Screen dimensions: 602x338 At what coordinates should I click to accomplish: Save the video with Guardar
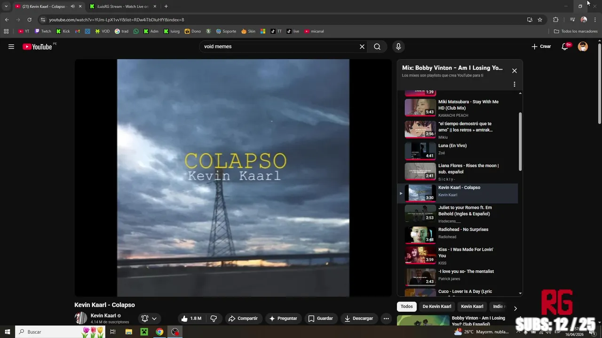pos(320,318)
